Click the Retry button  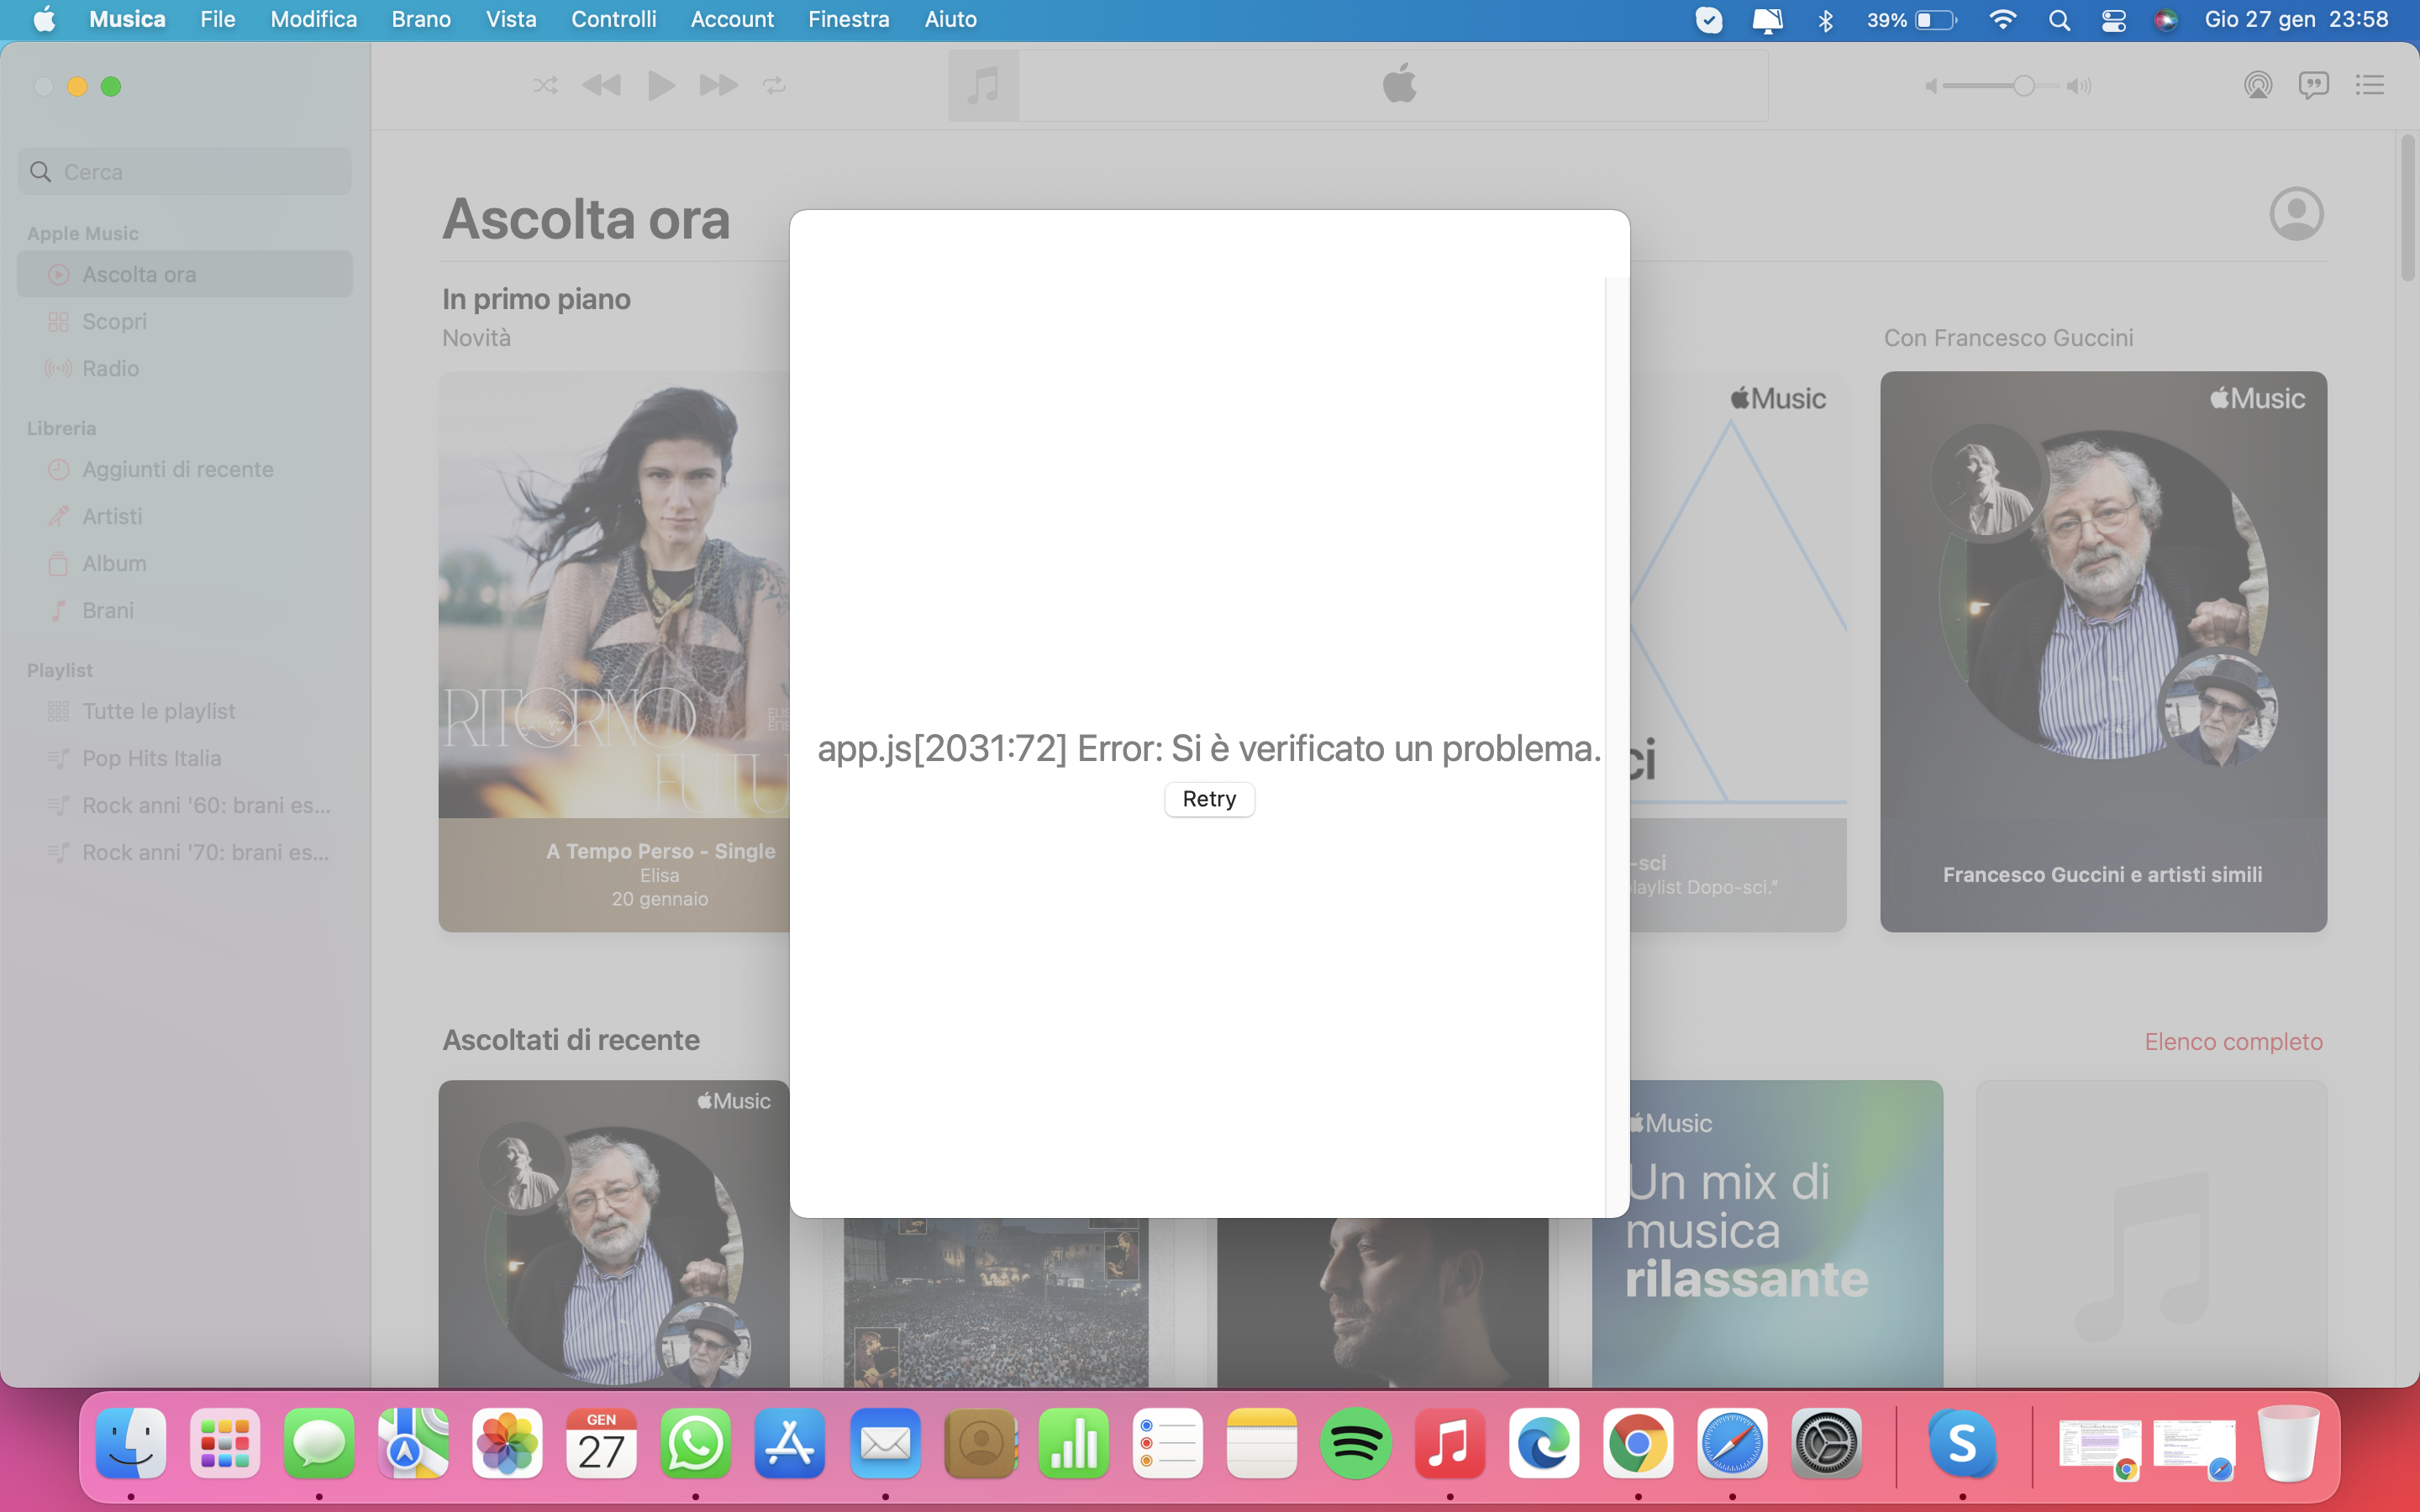click(1209, 799)
